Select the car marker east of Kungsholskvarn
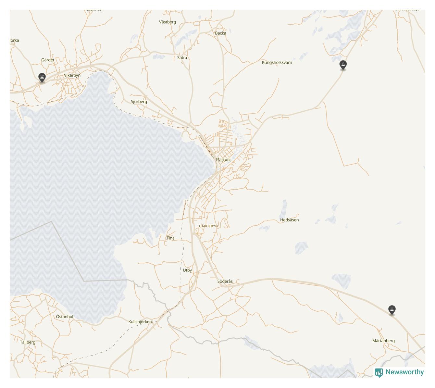Viewport: 435px width, 388px height. pos(343,65)
